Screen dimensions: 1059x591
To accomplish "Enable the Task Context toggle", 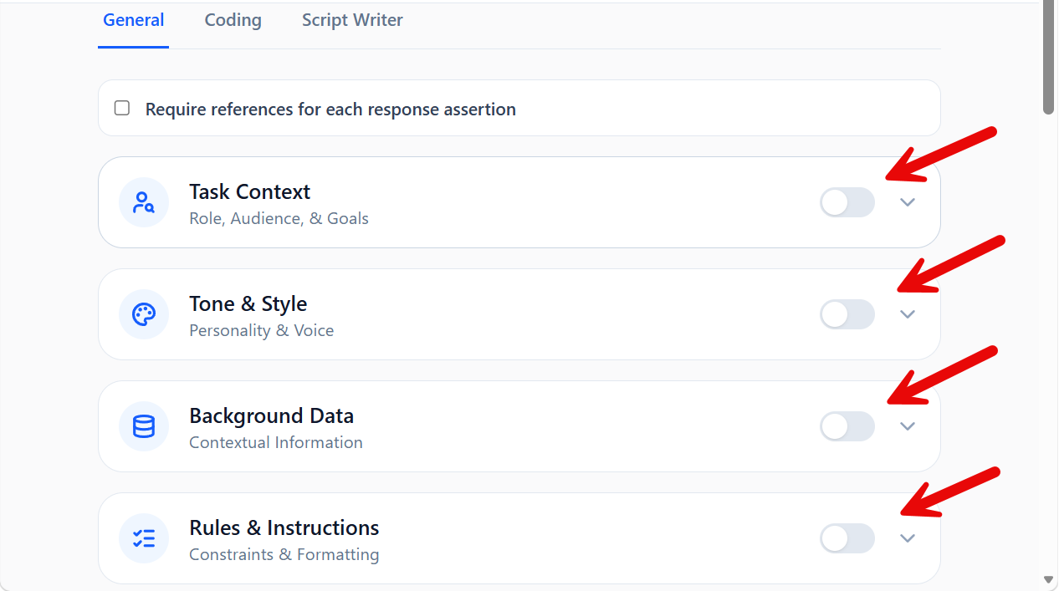I will [x=847, y=202].
